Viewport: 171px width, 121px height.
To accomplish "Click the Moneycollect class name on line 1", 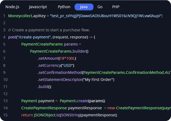I will (20, 16).
